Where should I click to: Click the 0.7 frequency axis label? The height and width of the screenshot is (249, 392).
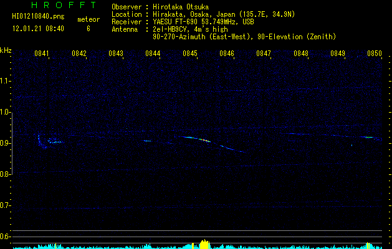pos(5,205)
